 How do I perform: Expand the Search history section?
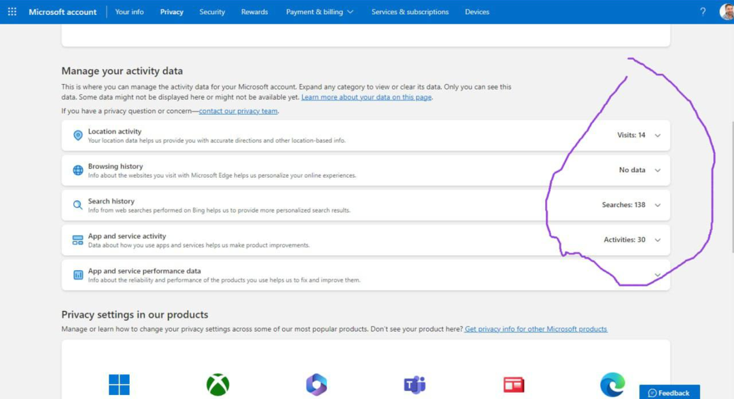[657, 205]
